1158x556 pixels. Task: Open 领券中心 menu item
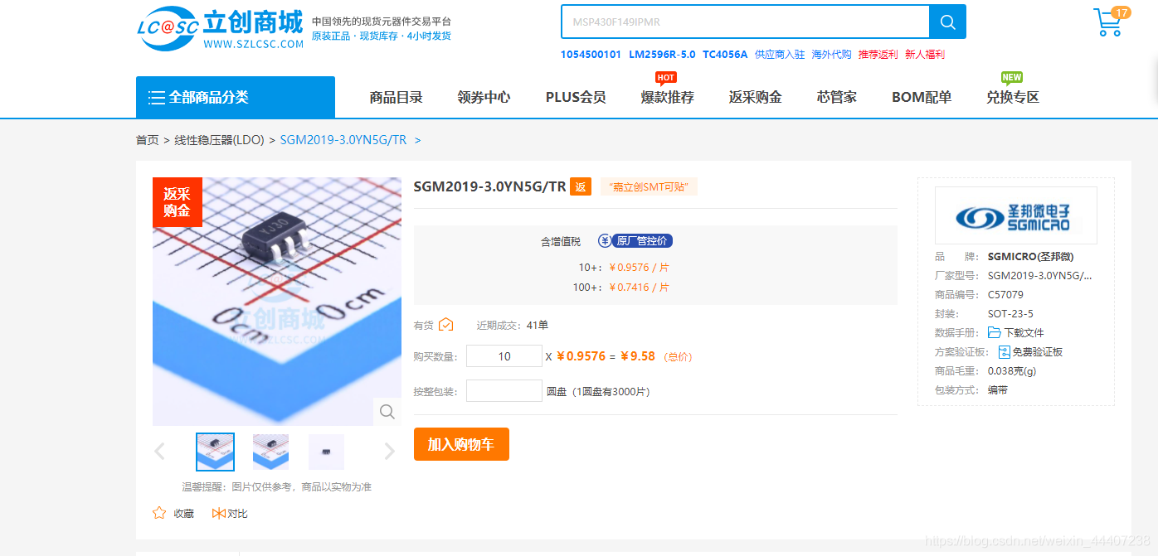point(484,97)
